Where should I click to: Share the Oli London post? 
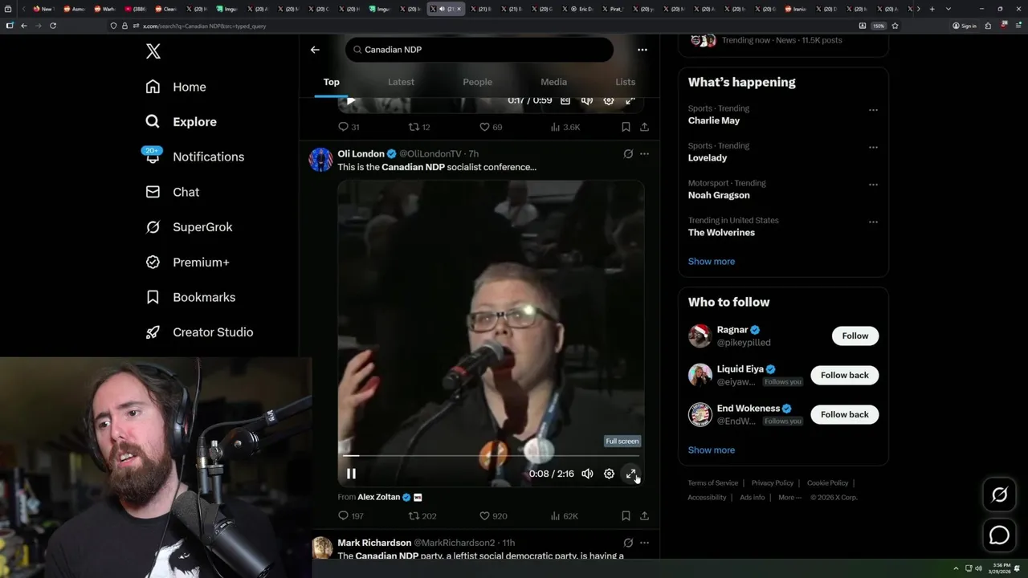[x=644, y=516]
